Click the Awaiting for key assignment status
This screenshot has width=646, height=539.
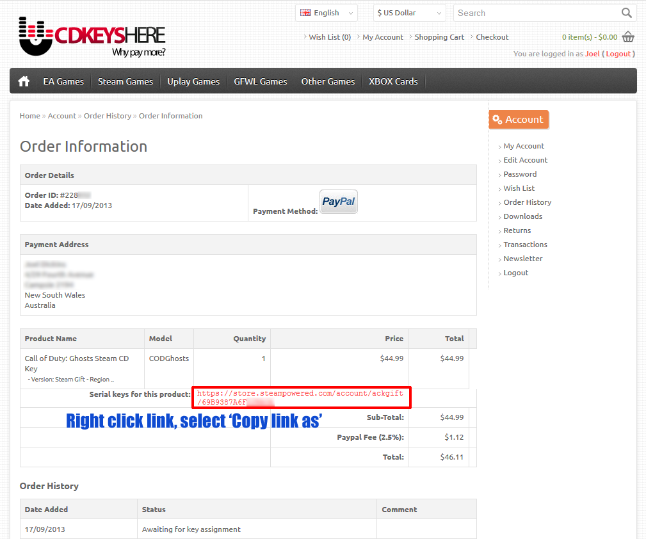tap(191, 529)
